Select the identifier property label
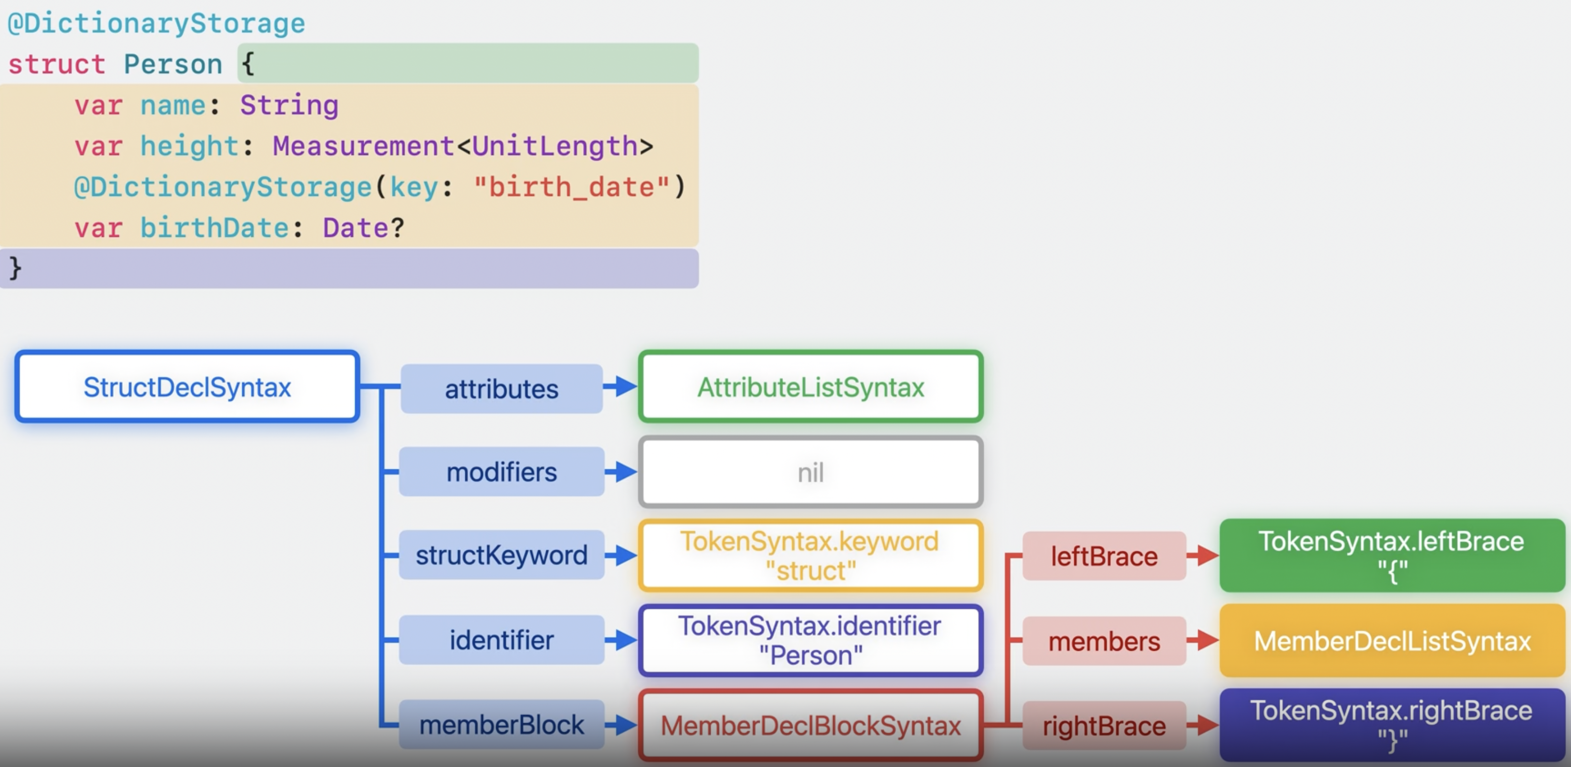Image resolution: width=1571 pixels, height=767 pixels. (x=501, y=640)
